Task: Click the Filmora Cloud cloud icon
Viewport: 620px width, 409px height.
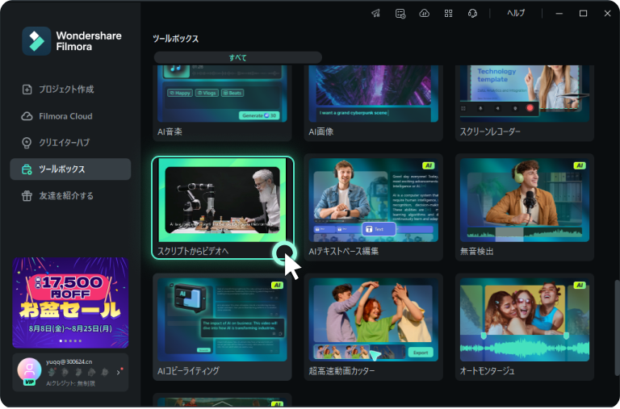Action: 27,116
